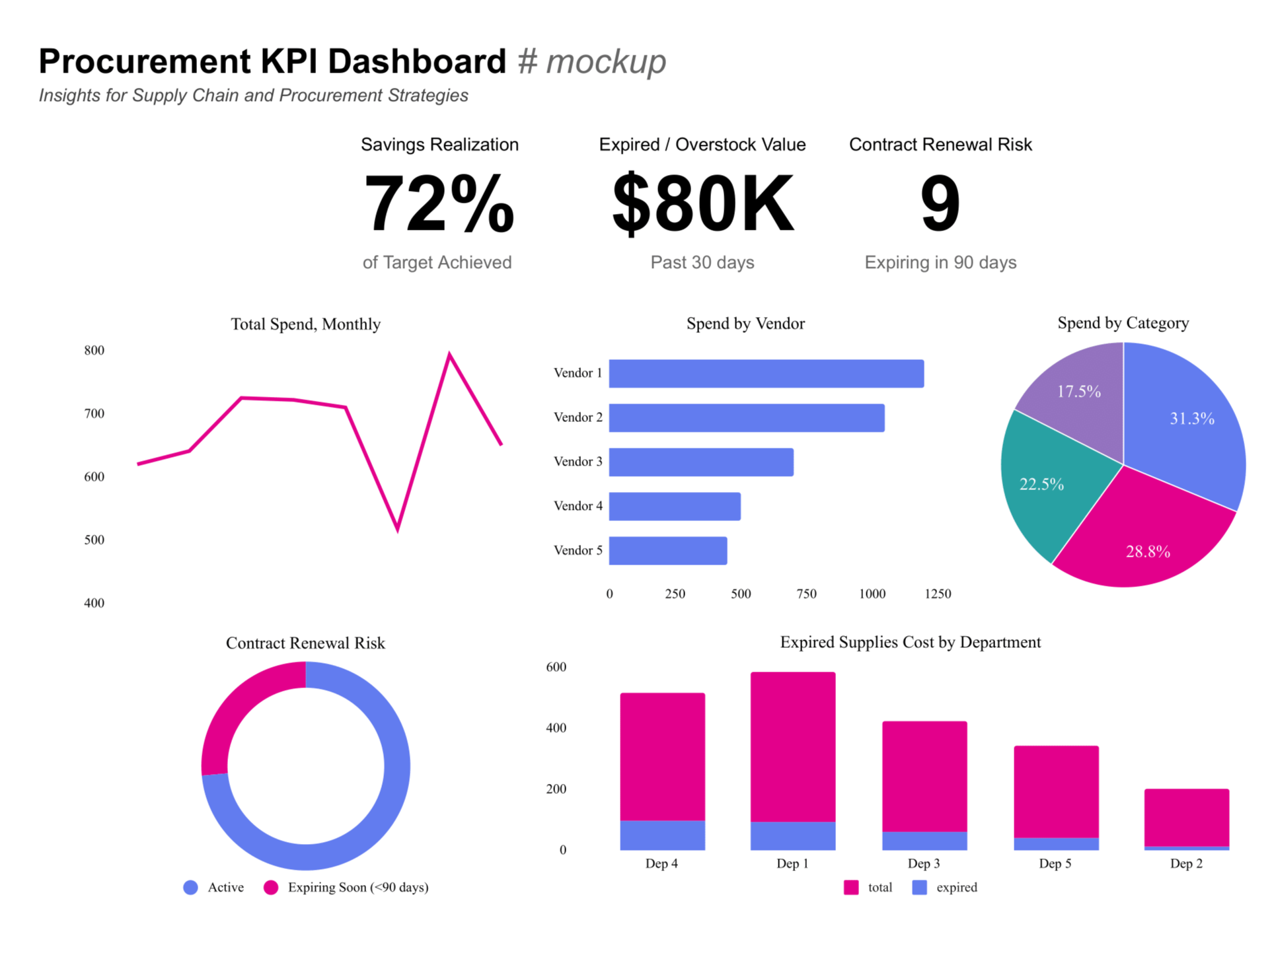This screenshot has width=1274, height=955.
Task: Click the Active legend blue circle
Action: click(x=191, y=888)
